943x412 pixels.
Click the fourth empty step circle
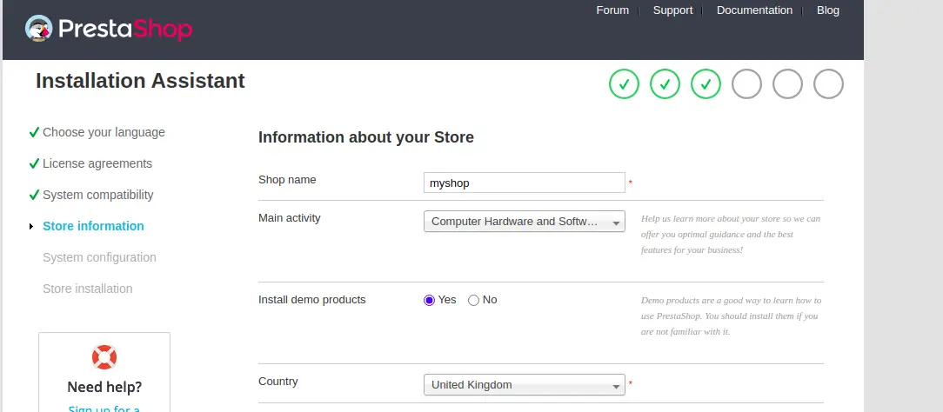(746, 84)
